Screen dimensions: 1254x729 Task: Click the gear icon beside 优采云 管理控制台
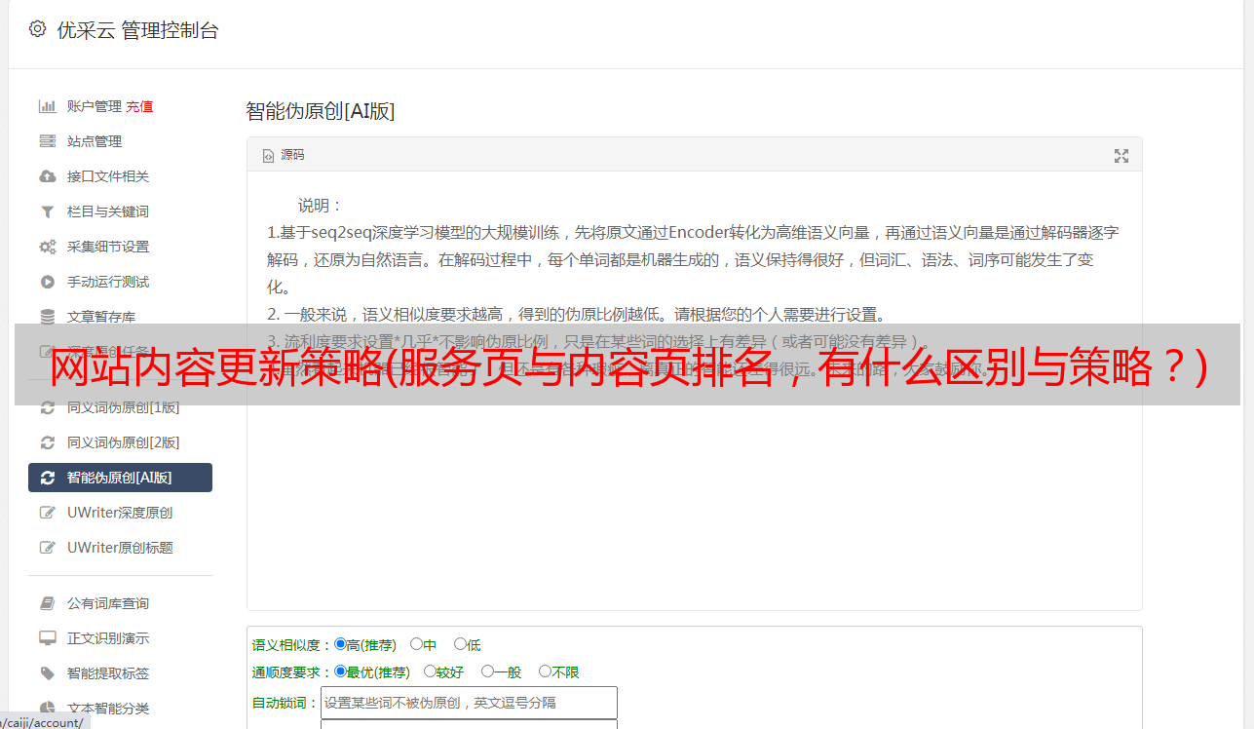(x=37, y=29)
